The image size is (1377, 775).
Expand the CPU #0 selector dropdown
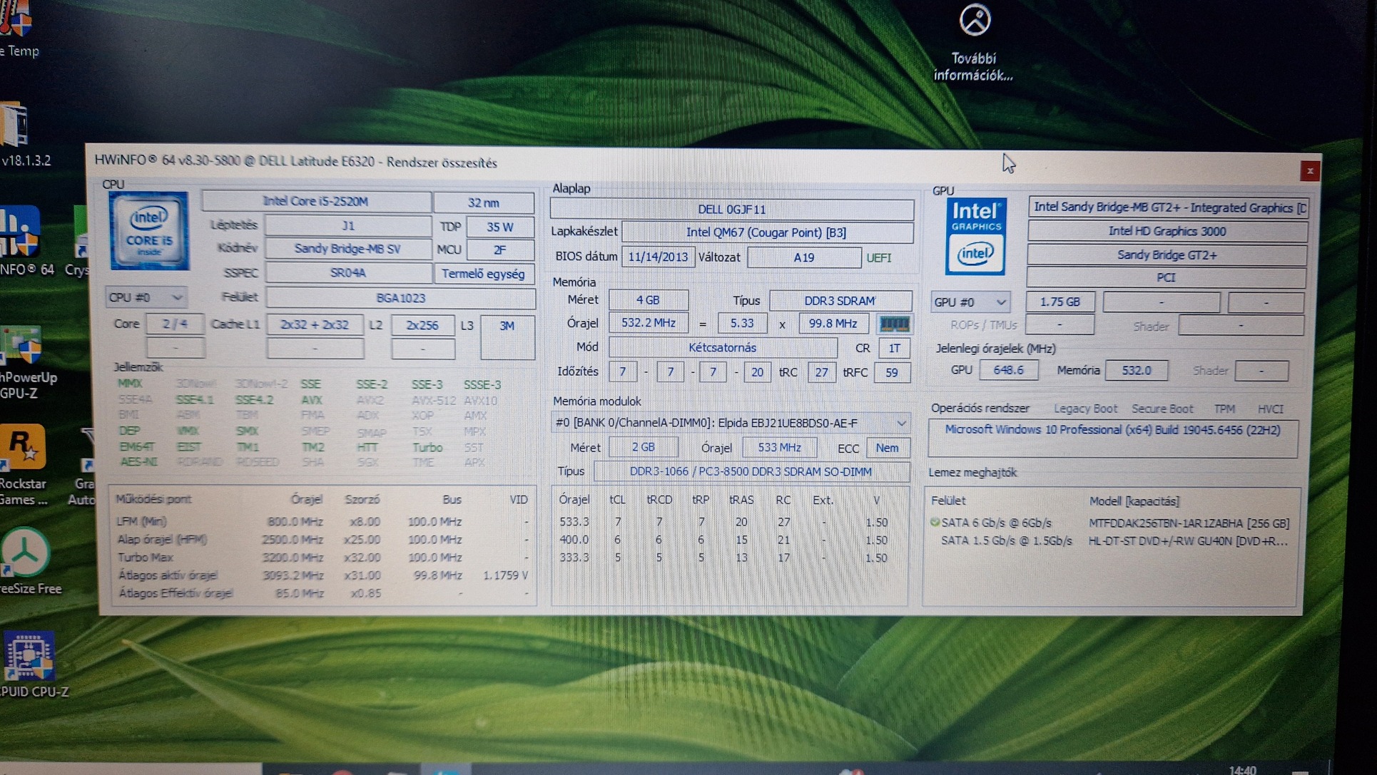(146, 297)
